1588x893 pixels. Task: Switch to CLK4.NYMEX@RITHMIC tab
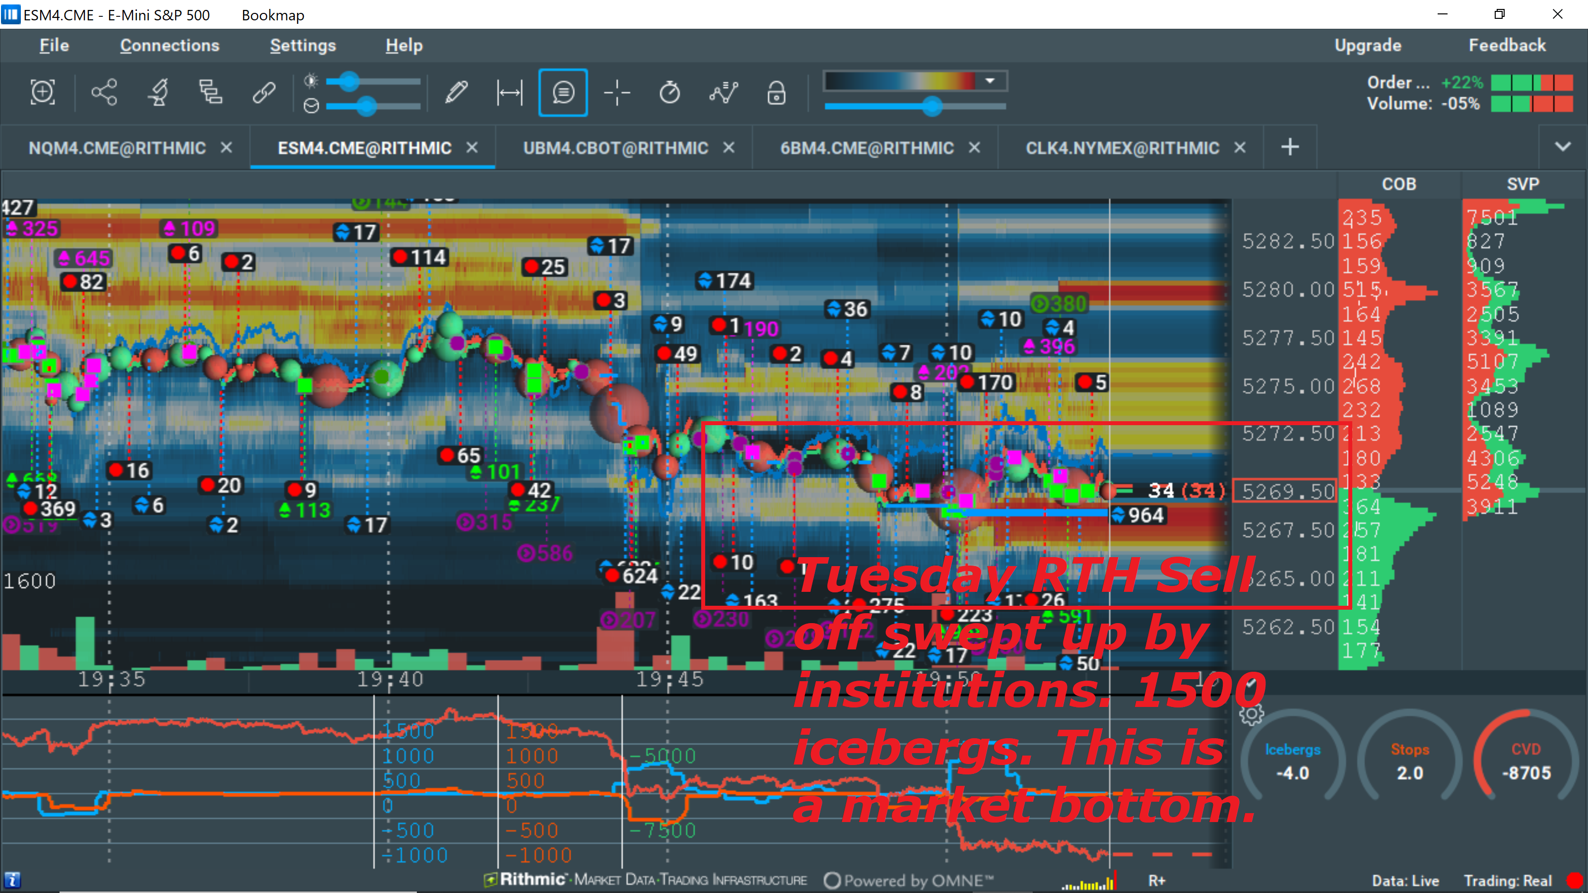tap(1122, 148)
